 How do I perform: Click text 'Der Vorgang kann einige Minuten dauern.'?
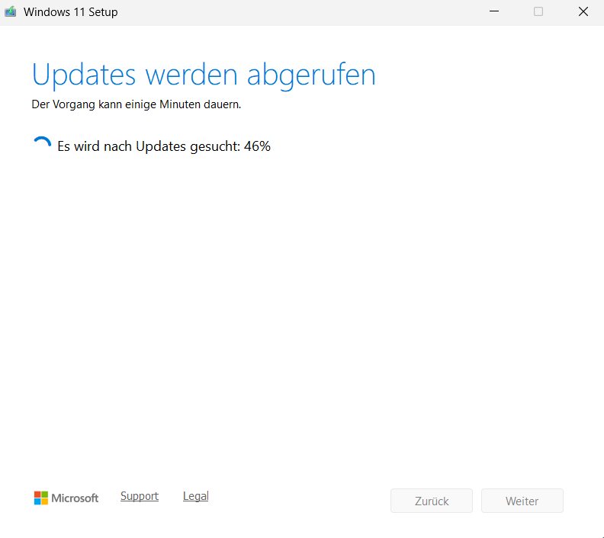[x=137, y=104]
